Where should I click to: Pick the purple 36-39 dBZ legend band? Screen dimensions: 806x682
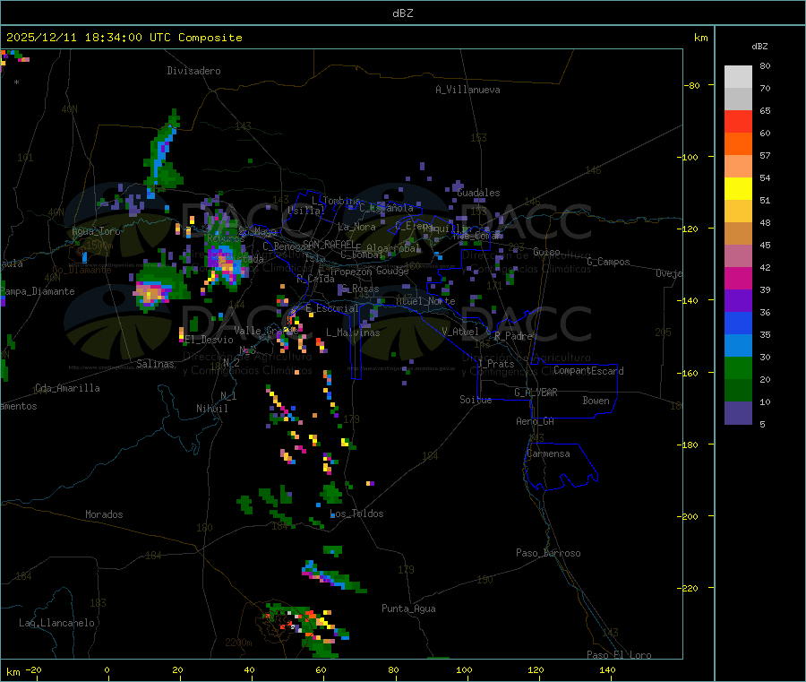pos(738,301)
